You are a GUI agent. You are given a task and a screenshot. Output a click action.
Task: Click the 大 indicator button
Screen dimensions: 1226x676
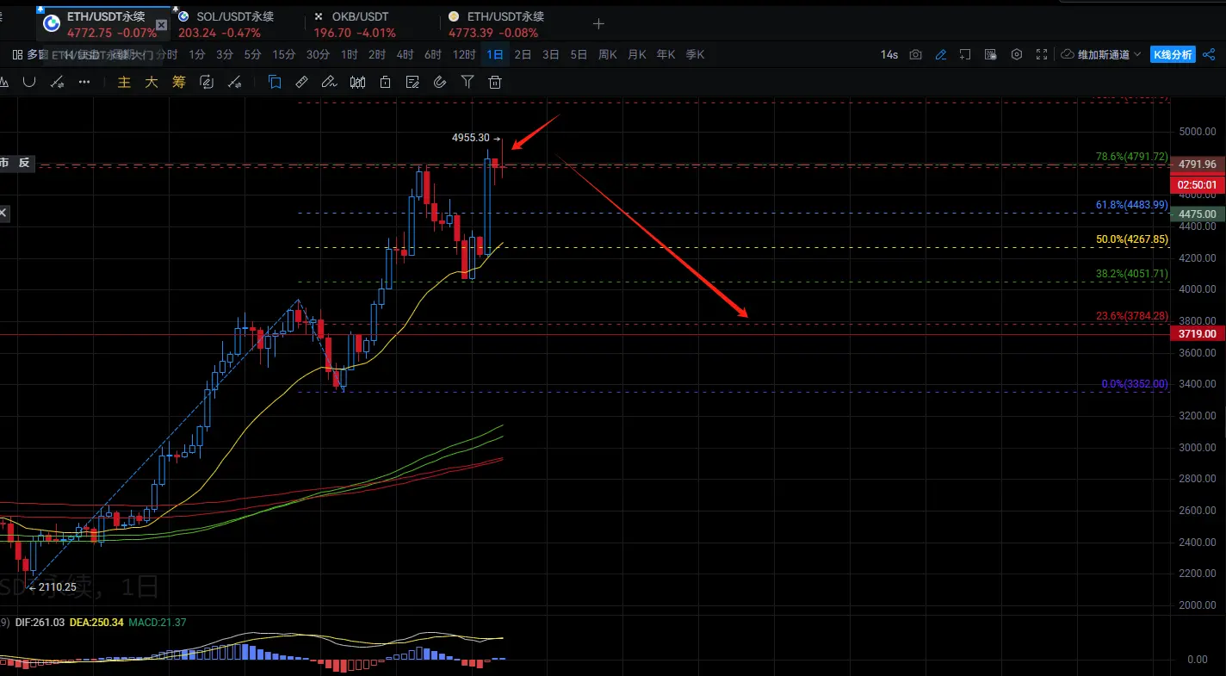point(152,82)
